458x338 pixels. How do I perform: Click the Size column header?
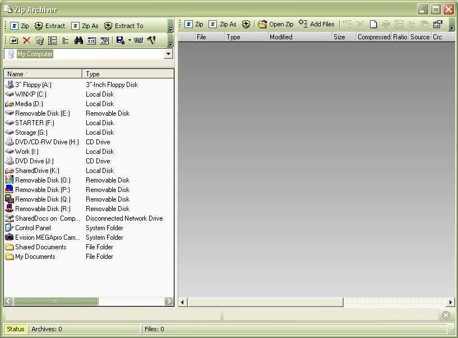click(344, 37)
